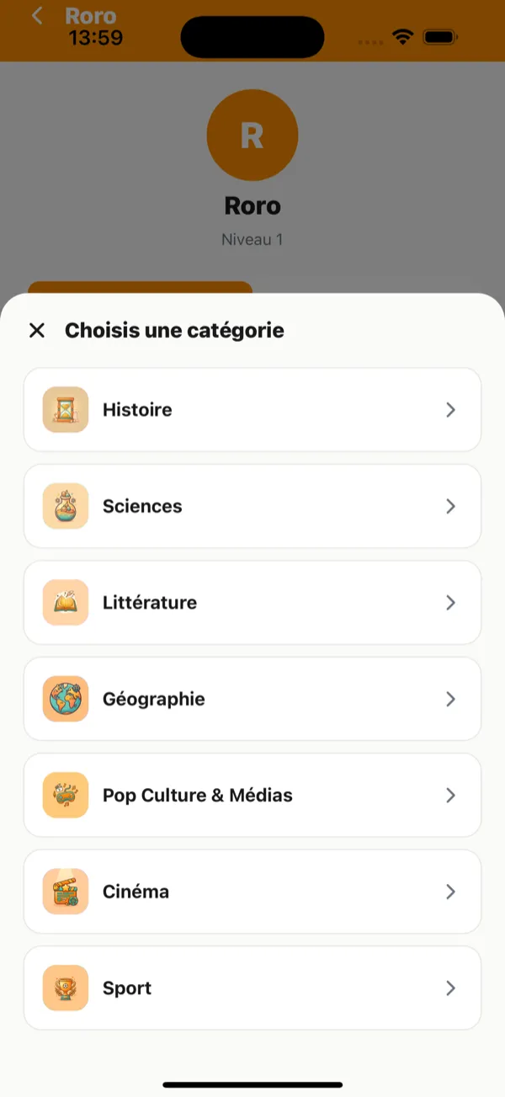Click the Littérature chevron arrow
505x1097 pixels.
pos(450,603)
